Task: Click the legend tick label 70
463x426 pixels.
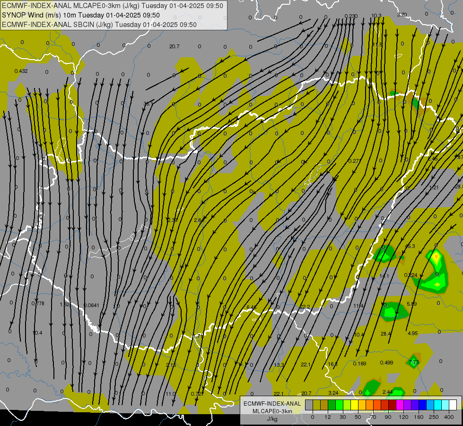Action: (373, 417)
